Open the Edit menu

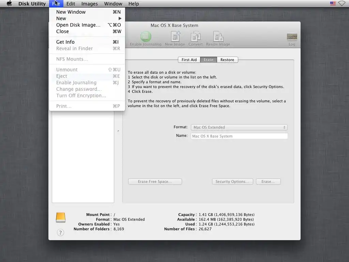(71, 3)
